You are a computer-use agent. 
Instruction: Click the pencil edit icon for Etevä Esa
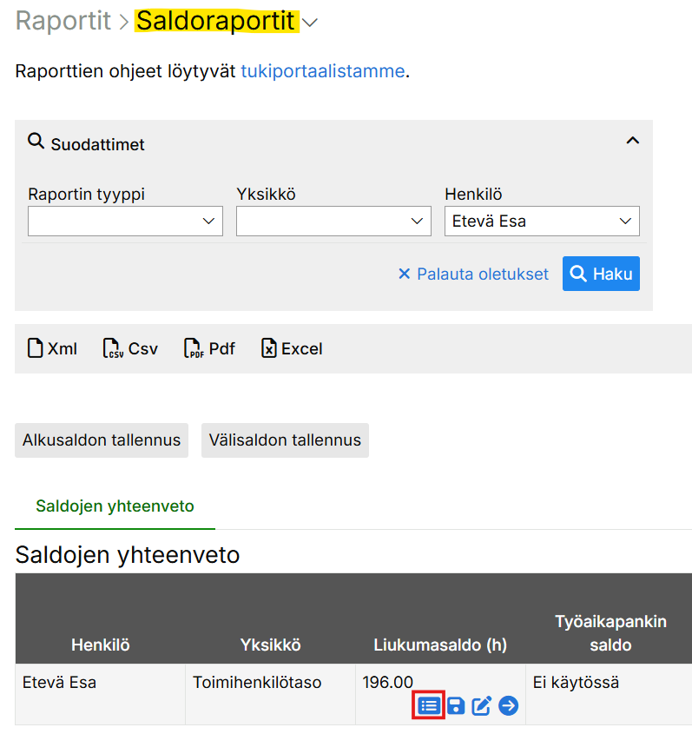[482, 706]
